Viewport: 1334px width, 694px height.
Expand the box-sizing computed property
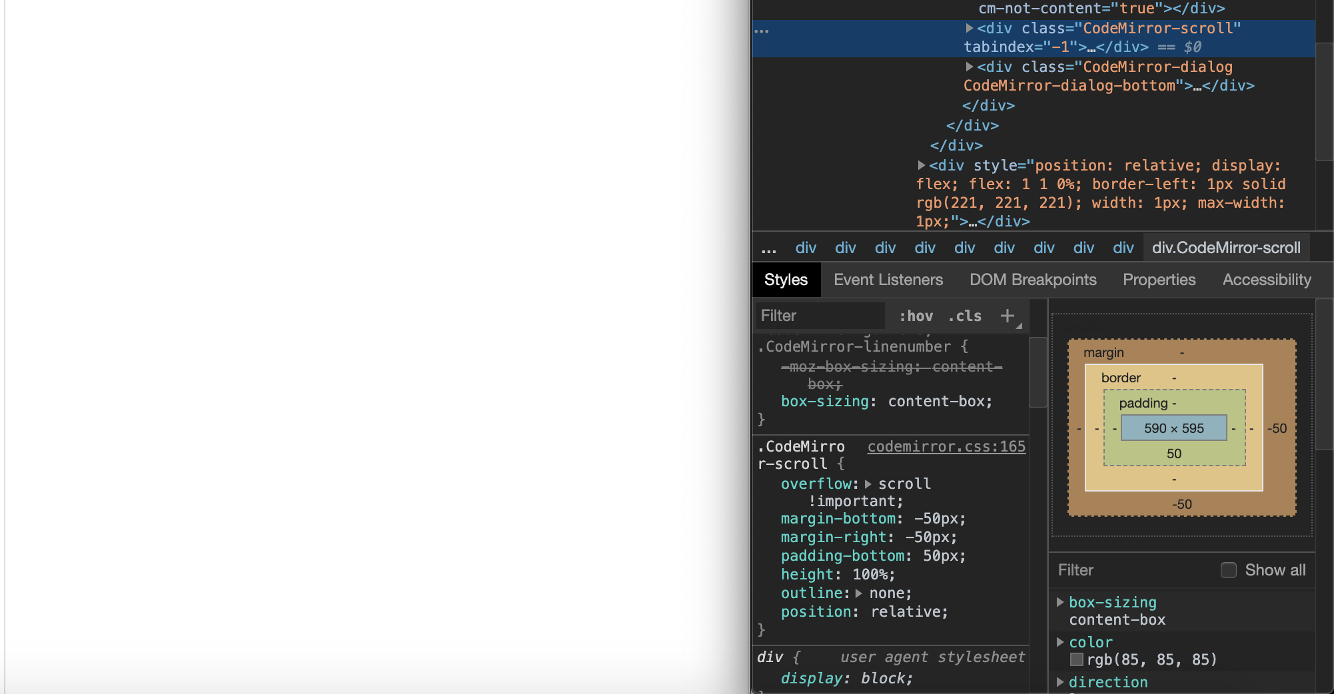click(x=1060, y=602)
